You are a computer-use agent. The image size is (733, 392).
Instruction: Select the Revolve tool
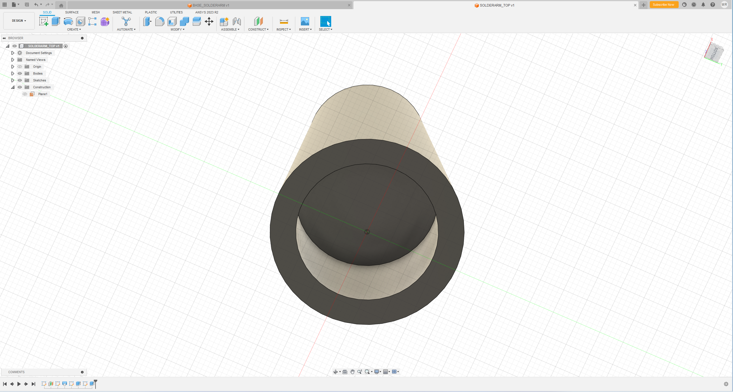[68, 21]
